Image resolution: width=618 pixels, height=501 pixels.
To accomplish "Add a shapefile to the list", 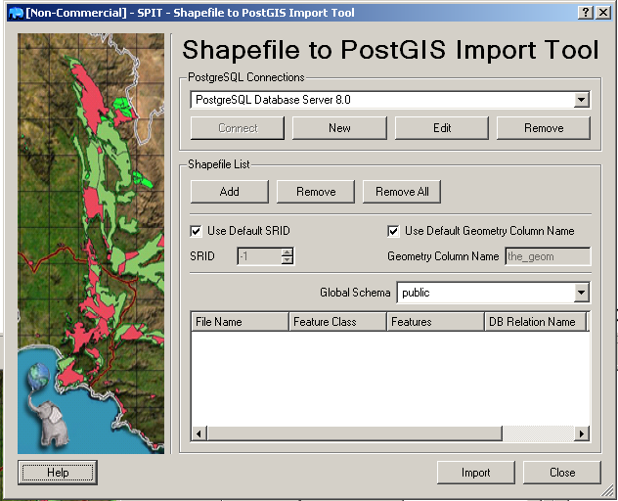I will (230, 192).
